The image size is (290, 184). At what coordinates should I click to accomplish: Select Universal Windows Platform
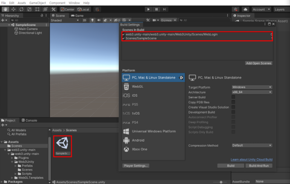(x=153, y=131)
